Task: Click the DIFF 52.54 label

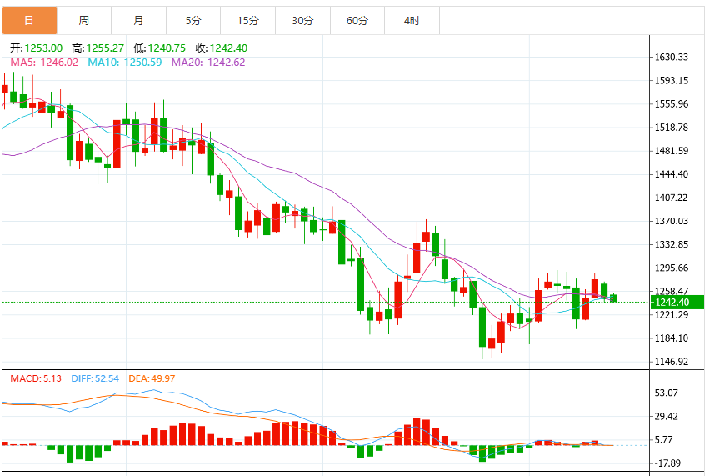Action: coord(95,378)
